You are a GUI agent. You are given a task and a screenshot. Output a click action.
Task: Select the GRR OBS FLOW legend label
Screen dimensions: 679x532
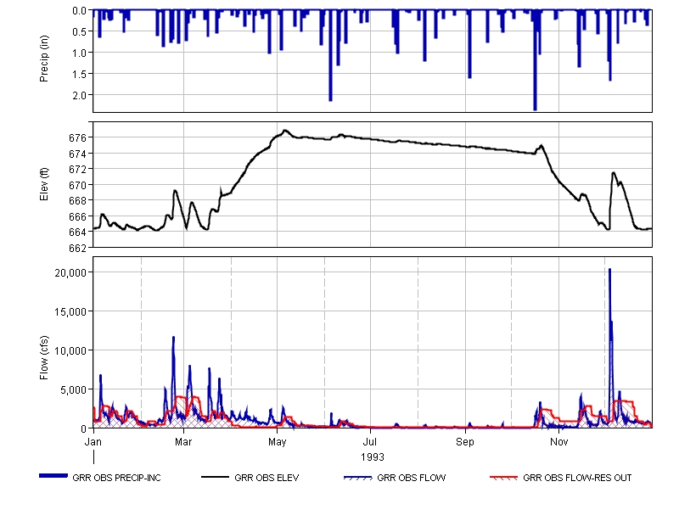(x=411, y=478)
